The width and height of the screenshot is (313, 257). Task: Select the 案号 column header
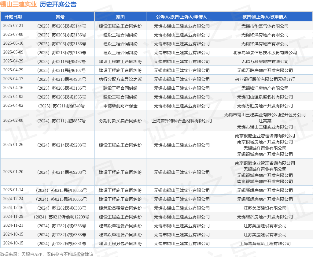[x=60, y=17]
